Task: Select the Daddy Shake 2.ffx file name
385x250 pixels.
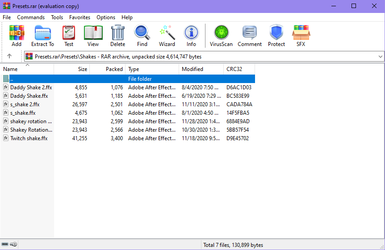Action: [x=31, y=87]
